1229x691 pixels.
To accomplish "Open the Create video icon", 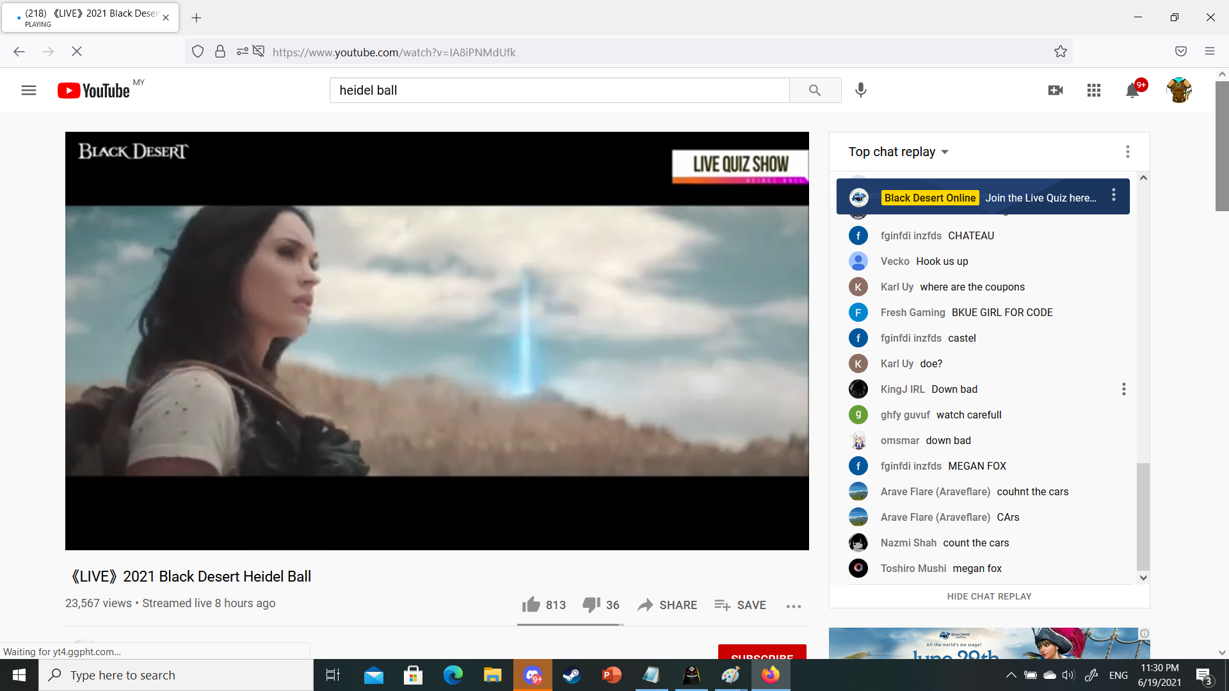I will 1056,90.
